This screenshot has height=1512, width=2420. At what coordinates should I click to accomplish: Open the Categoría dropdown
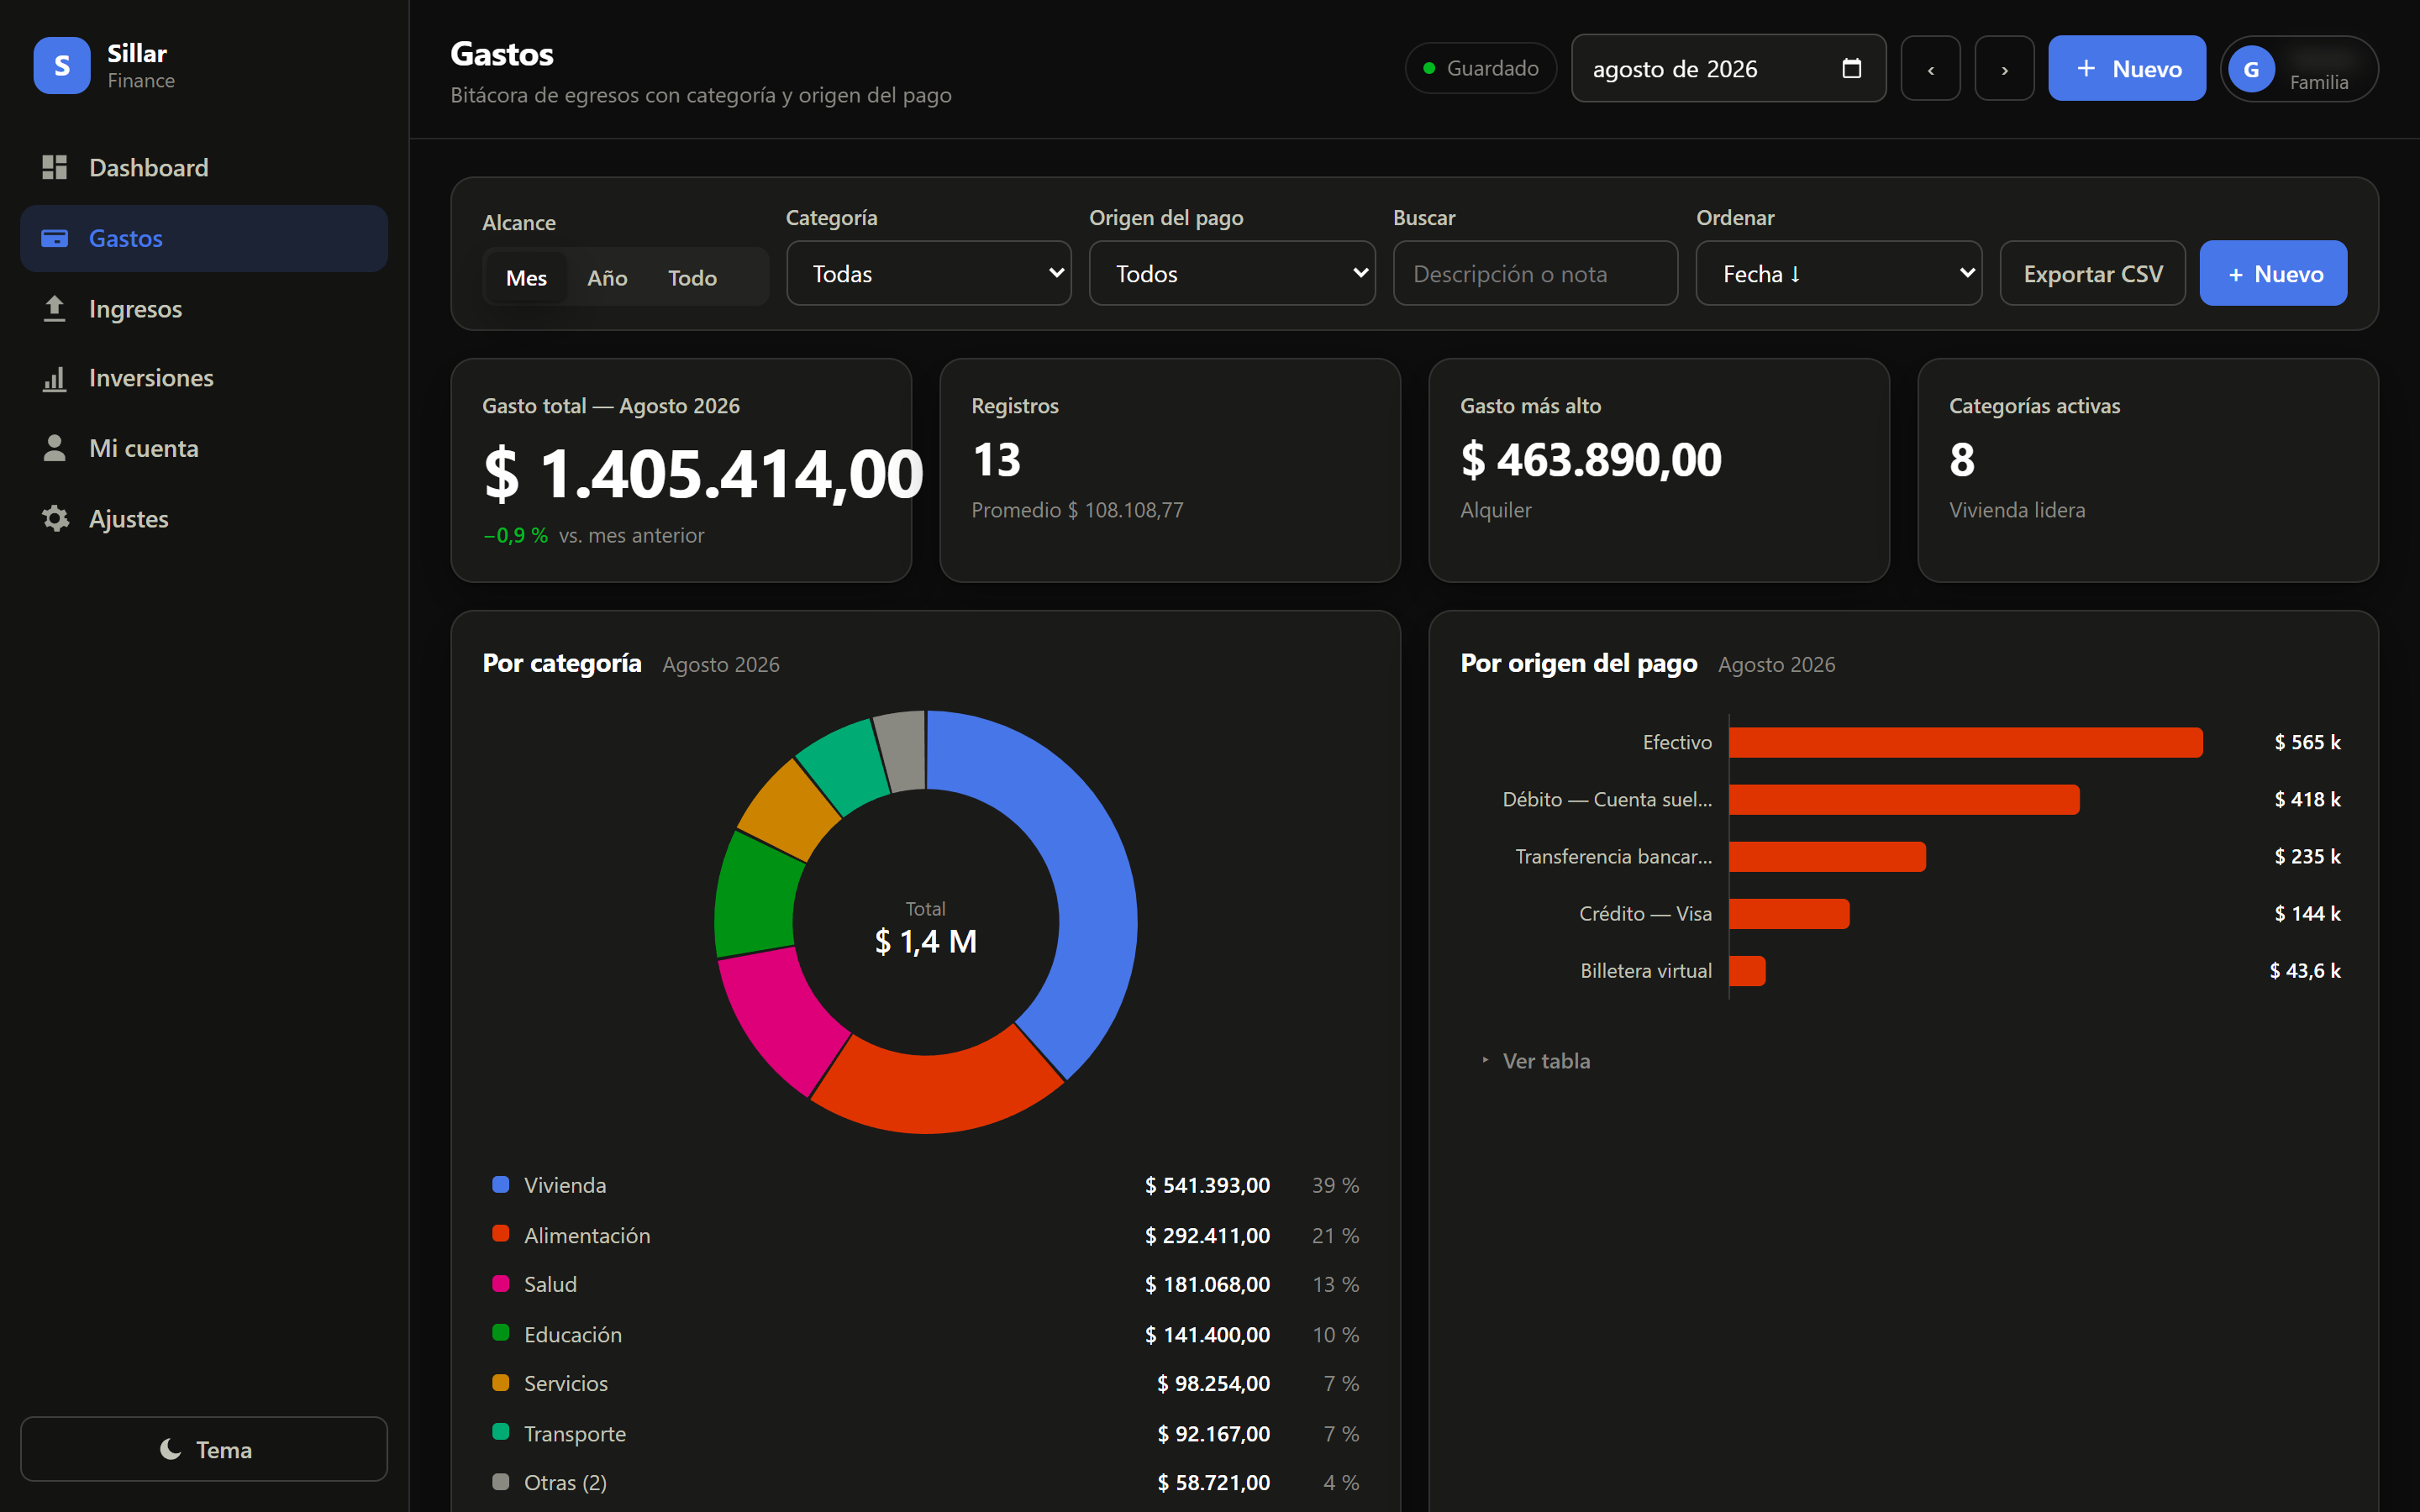pyautogui.click(x=929, y=273)
